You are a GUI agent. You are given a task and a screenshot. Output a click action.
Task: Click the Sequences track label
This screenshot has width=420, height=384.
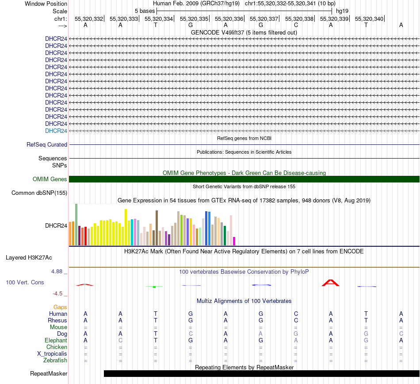[53, 158]
